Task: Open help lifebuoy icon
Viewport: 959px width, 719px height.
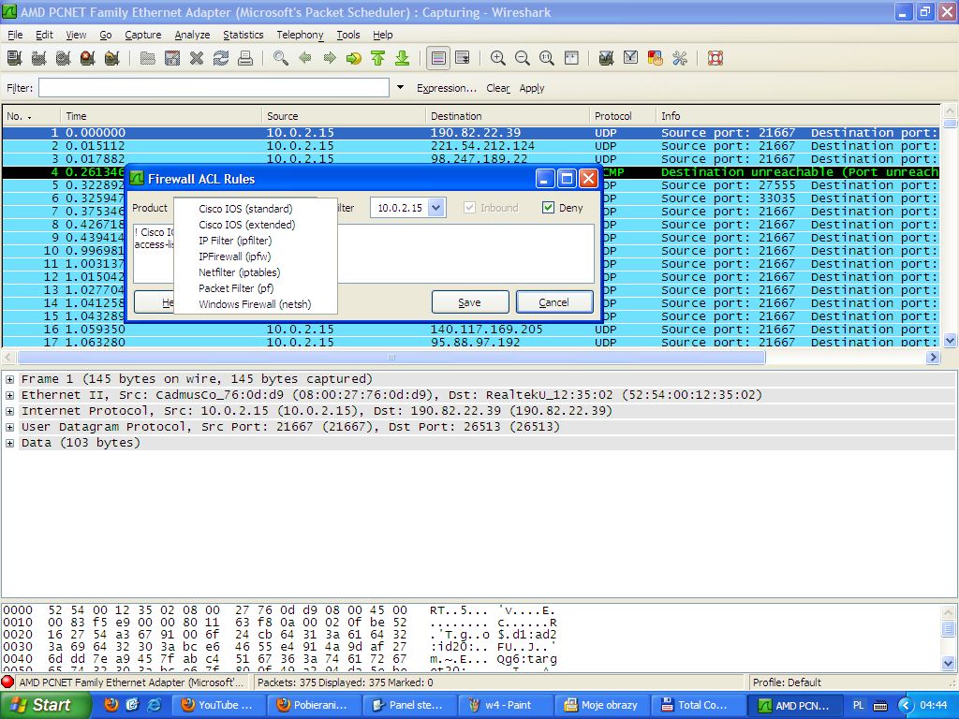Action: 715,58
